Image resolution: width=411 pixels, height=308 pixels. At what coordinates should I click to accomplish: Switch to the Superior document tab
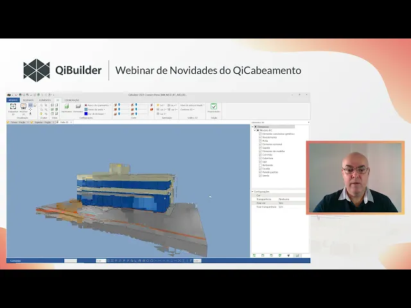(x=42, y=123)
